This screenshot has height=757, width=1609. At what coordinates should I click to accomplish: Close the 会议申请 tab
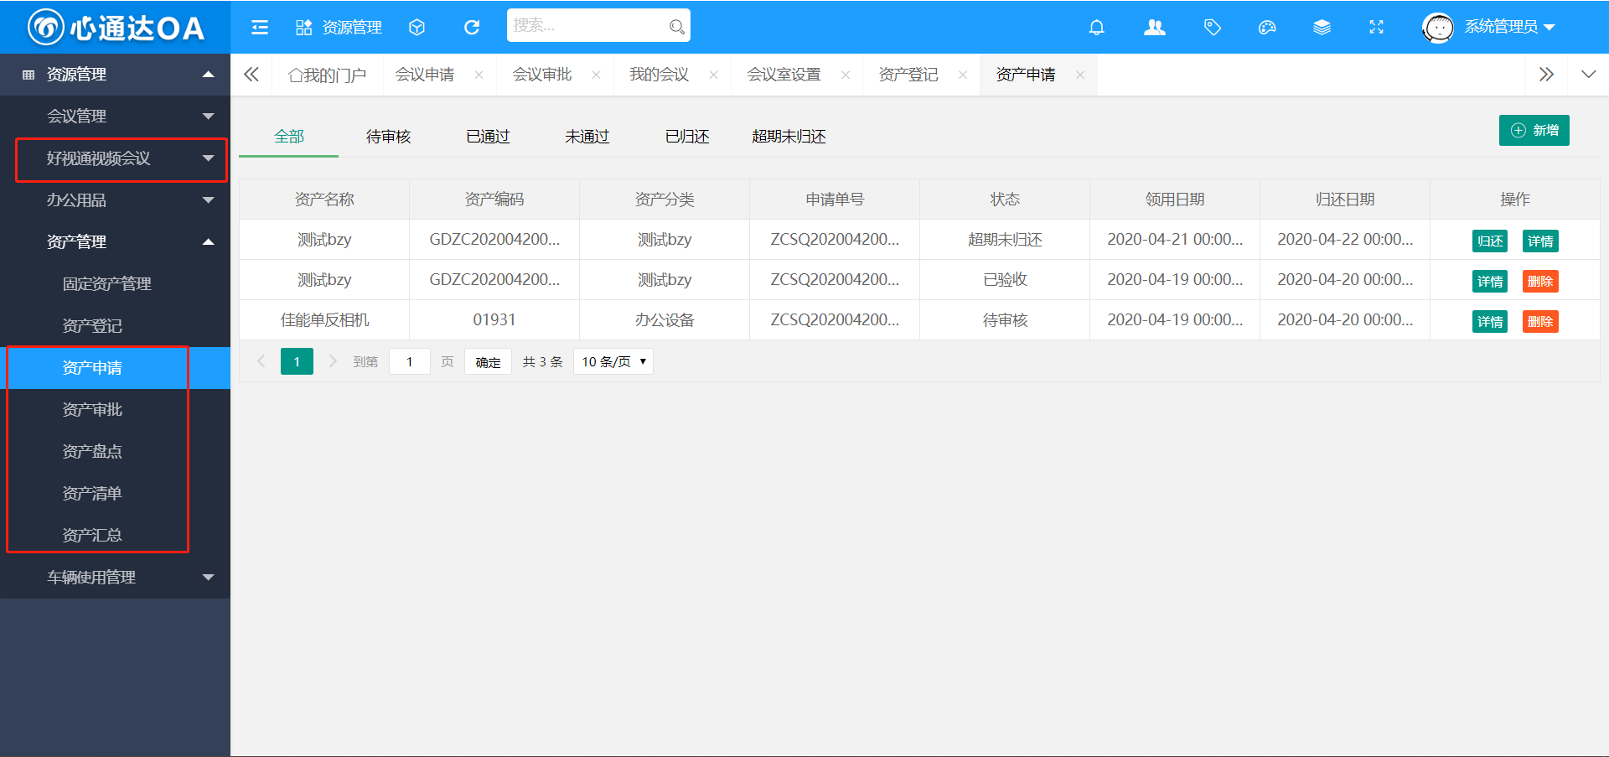(x=479, y=75)
